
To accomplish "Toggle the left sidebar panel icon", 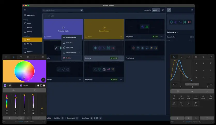I will pos(25,10).
